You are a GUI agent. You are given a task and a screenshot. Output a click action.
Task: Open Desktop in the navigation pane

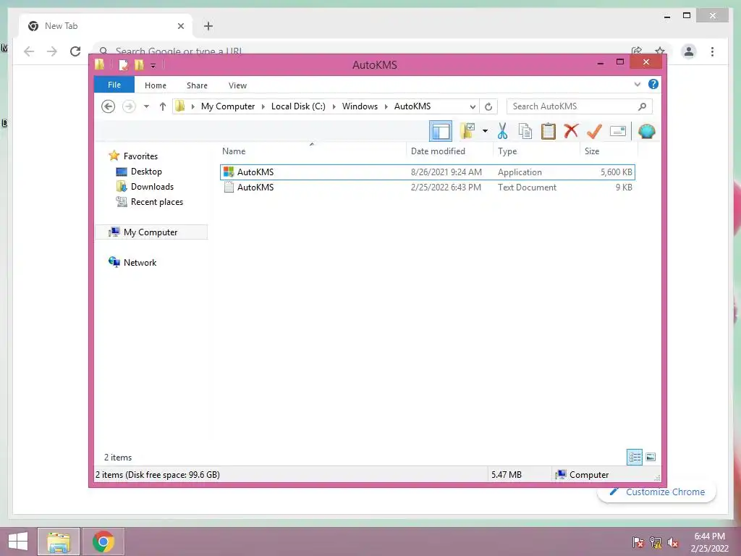point(146,171)
